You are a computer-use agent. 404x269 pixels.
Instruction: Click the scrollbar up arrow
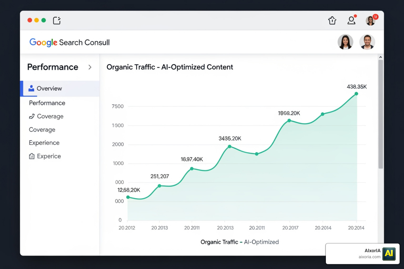pyautogui.click(x=380, y=57)
